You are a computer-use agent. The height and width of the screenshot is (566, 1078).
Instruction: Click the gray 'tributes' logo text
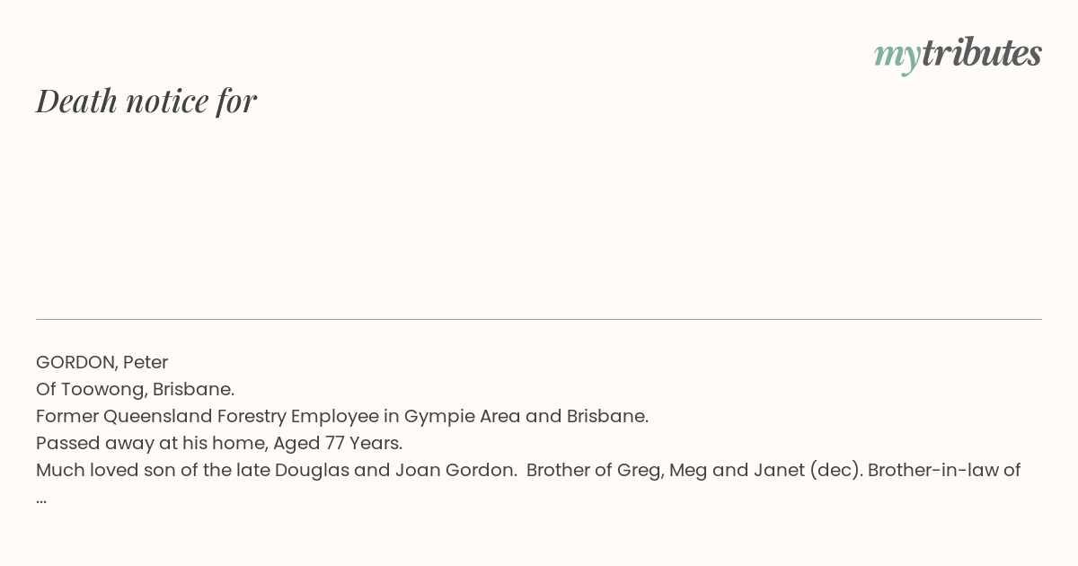pos(982,53)
